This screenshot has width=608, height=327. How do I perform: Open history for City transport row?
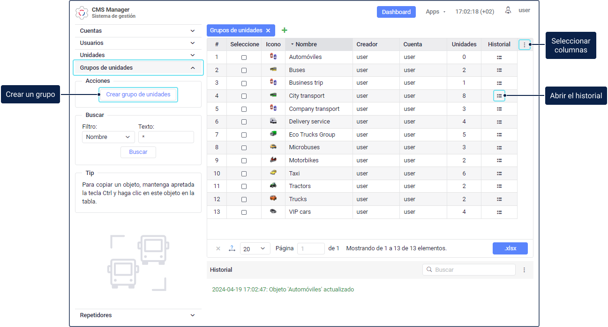click(x=499, y=96)
